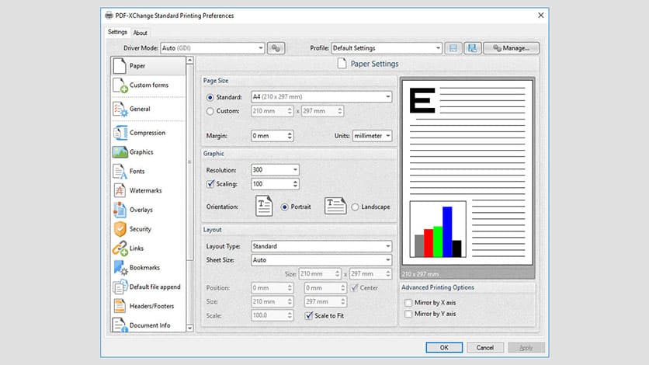Click the category list scroll up arrow

point(190,61)
